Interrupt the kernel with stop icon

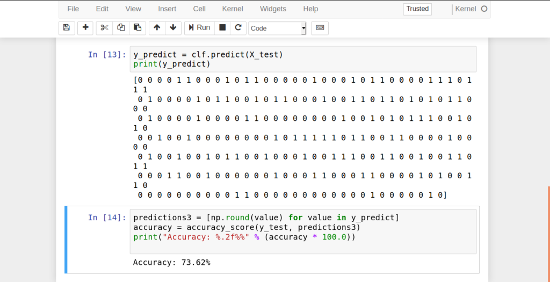point(222,28)
